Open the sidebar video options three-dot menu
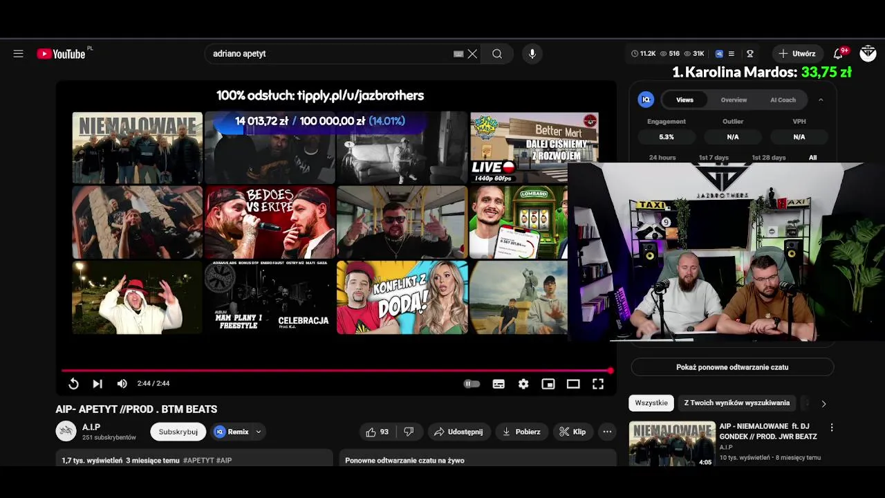 tap(832, 427)
